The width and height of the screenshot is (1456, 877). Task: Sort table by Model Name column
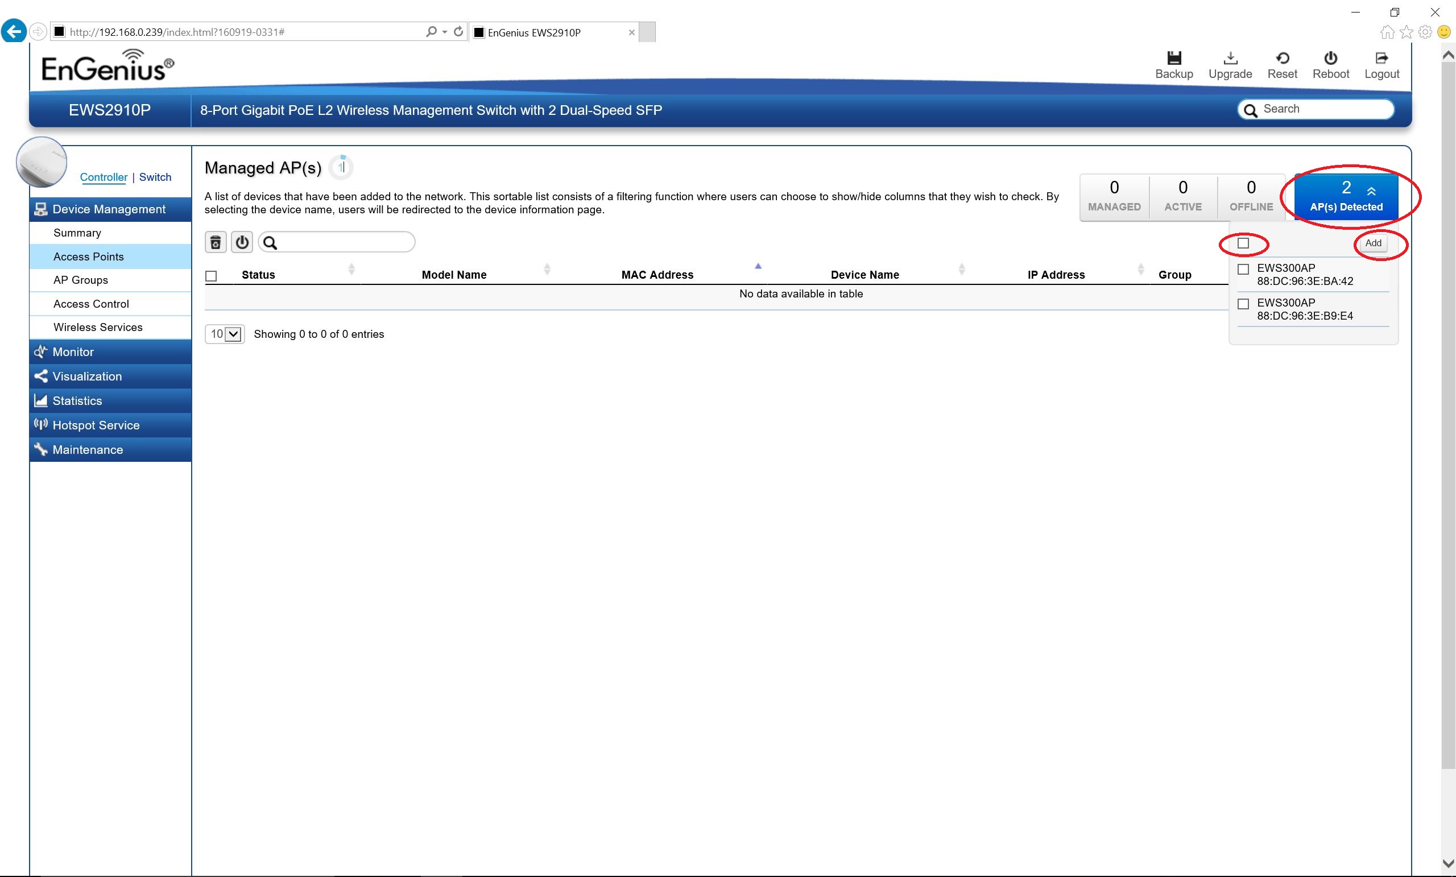455,275
